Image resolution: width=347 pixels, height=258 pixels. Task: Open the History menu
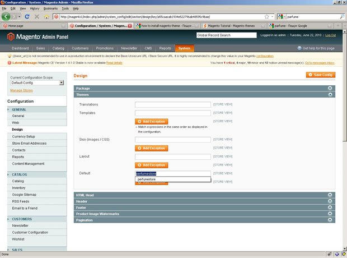[35, 8]
